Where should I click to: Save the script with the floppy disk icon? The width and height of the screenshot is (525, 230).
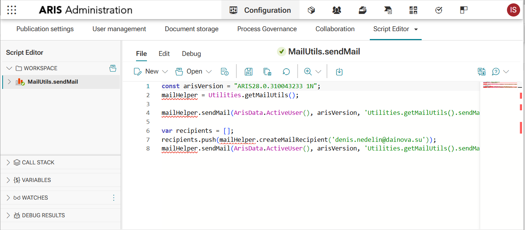[x=248, y=71]
